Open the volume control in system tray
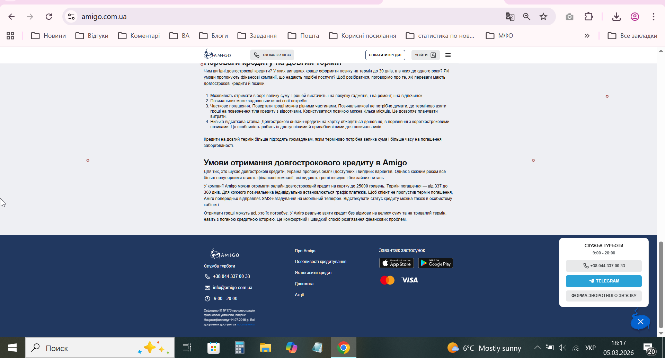This screenshot has width=665, height=358. pyautogui.click(x=562, y=348)
